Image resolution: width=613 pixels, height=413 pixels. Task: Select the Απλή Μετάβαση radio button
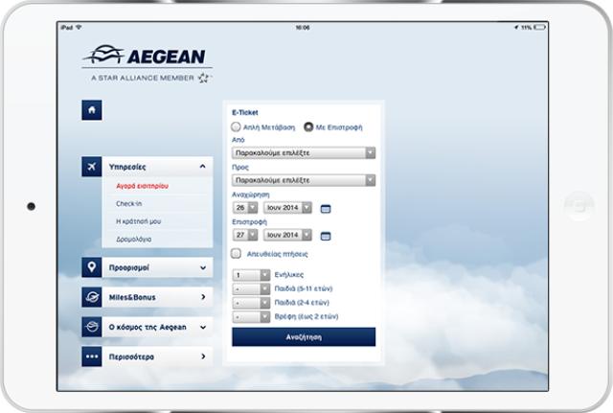tap(237, 126)
